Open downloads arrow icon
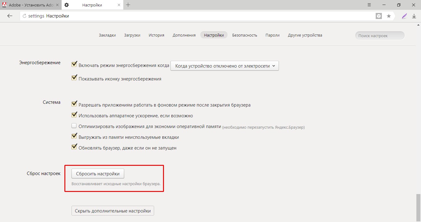This screenshot has height=222, width=421. pyautogui.click(x=414, y=16)
